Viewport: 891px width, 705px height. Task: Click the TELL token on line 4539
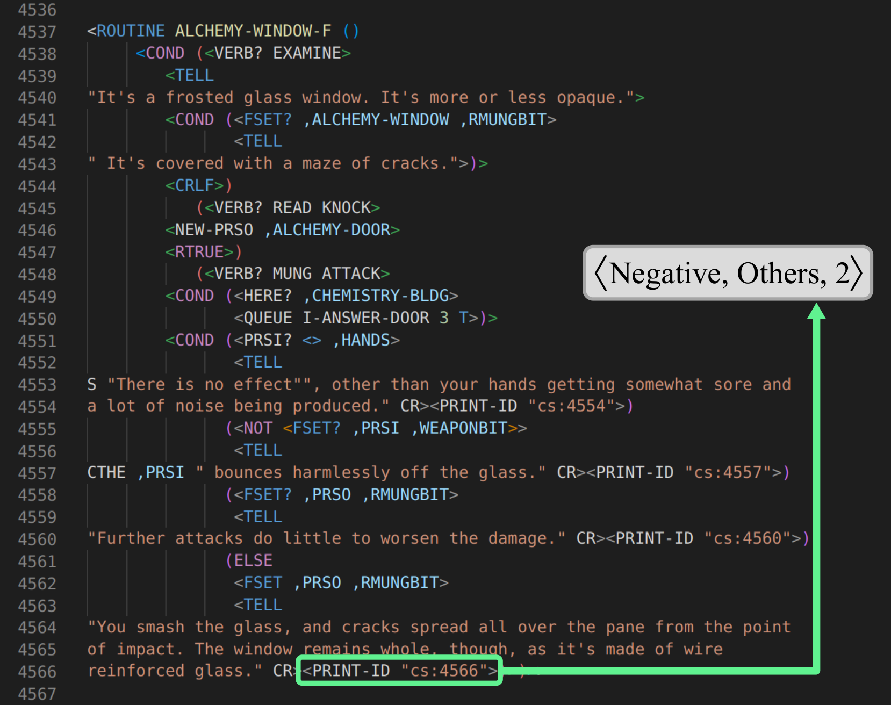195,75
